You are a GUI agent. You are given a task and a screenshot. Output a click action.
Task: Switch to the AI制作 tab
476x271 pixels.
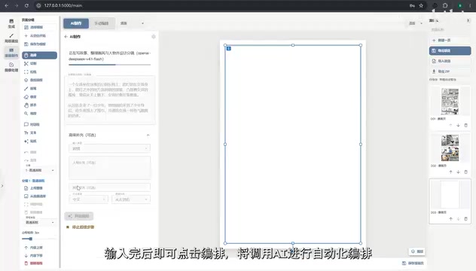tap(76, 23)
